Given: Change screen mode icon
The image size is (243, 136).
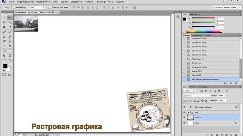Looking at the screenshot, I should click(x=10, y=75).
